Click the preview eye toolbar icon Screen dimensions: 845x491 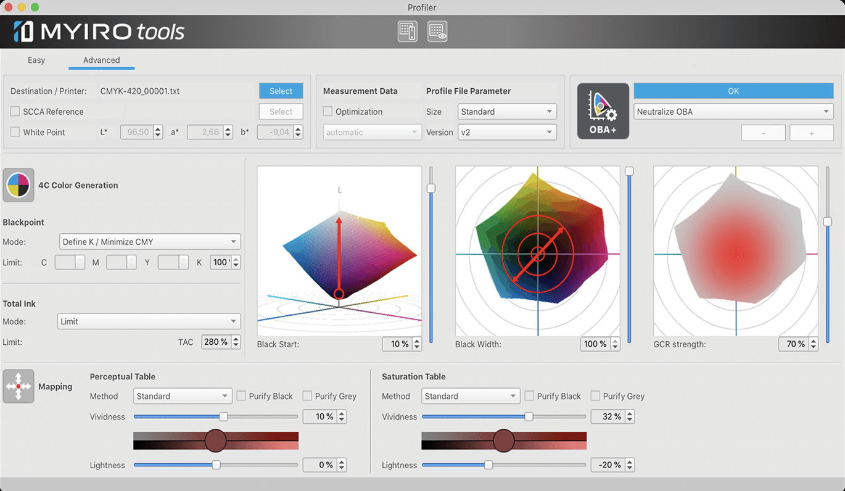pos(437,31)
